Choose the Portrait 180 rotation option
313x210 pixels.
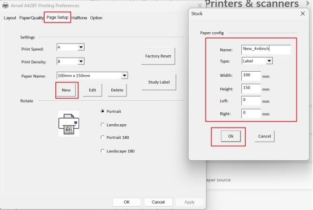[102, 137]
